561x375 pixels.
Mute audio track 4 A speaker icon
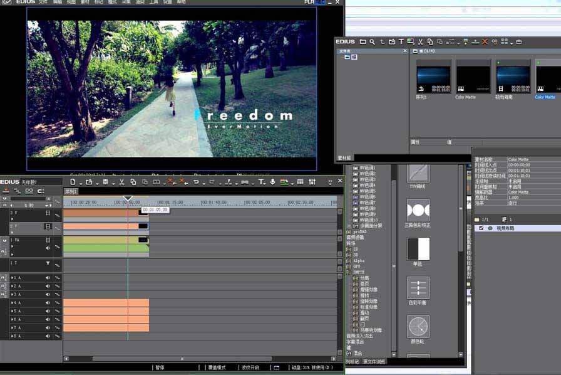click(48, 303)
